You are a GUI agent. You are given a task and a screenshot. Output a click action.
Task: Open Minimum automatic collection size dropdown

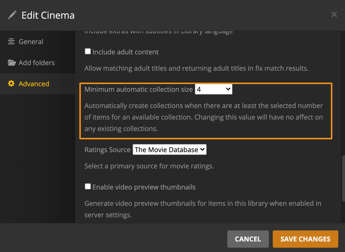pyautogui.click(x=213, y=89)
